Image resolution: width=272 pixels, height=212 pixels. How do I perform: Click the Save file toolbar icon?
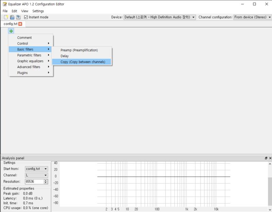pos(12,17)
